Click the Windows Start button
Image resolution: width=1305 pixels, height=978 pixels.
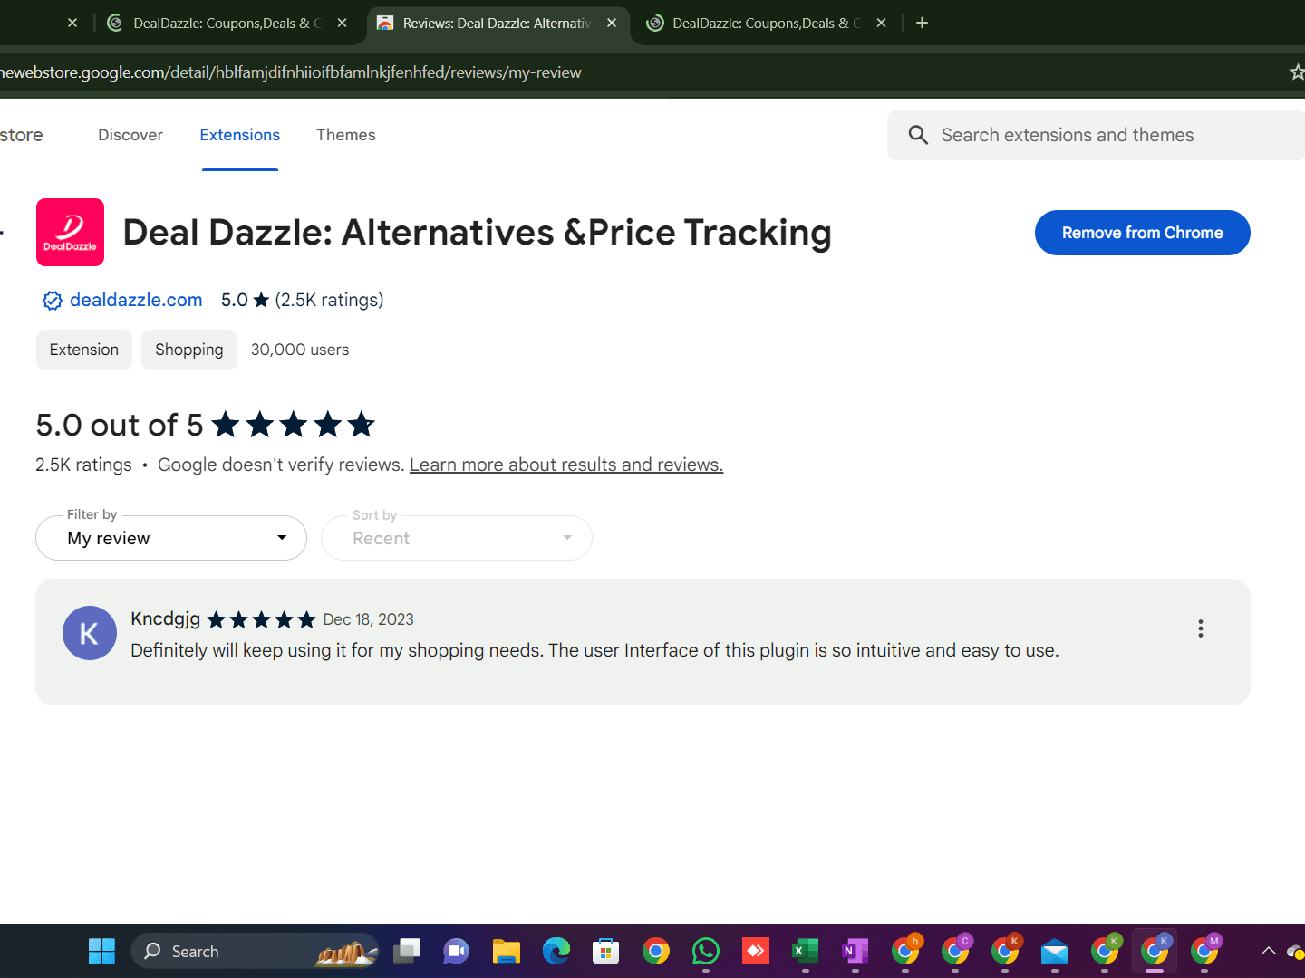point(101,951)
